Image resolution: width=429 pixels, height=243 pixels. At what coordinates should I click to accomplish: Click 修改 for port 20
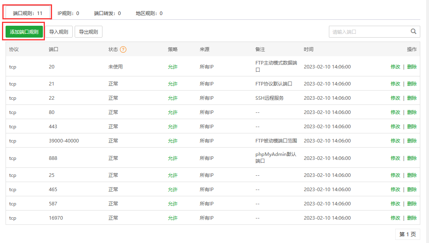point(396,67)
